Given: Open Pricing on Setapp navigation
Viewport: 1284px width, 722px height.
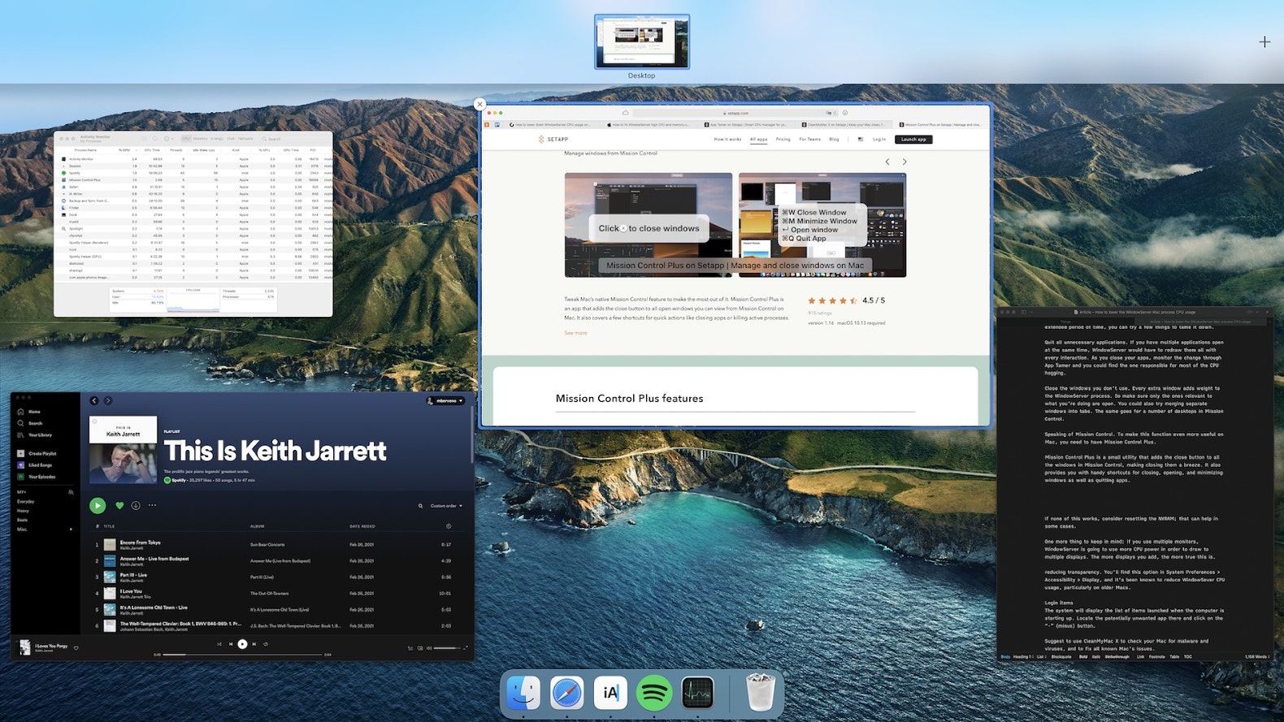Looking at the screenshot, I should point(783,139).
